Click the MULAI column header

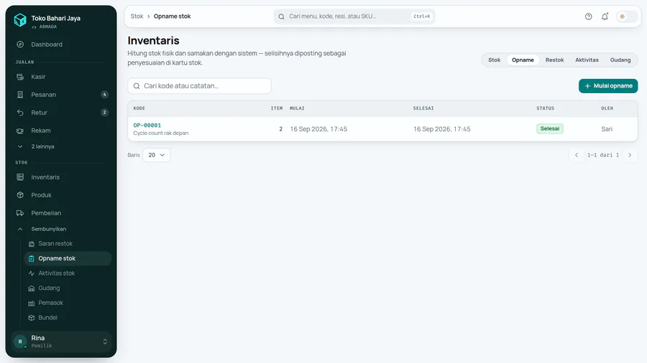(297, 108)
